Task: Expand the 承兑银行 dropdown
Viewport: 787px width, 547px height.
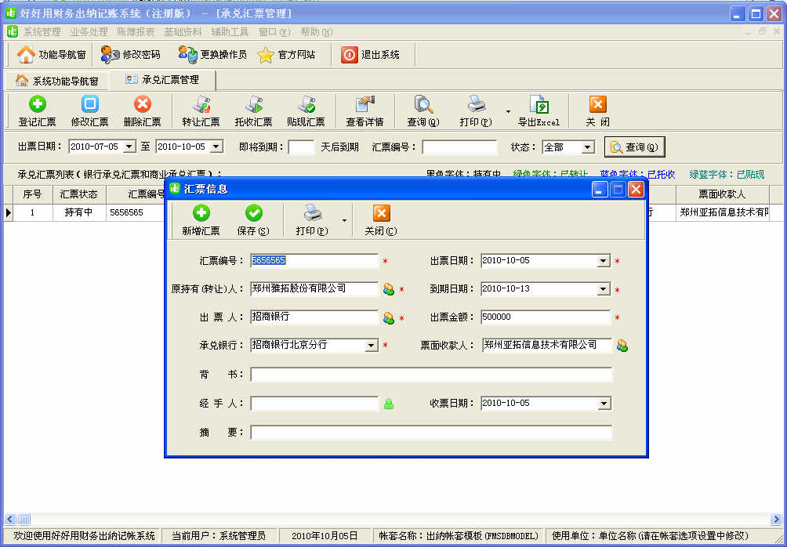Action: (372, 346)
